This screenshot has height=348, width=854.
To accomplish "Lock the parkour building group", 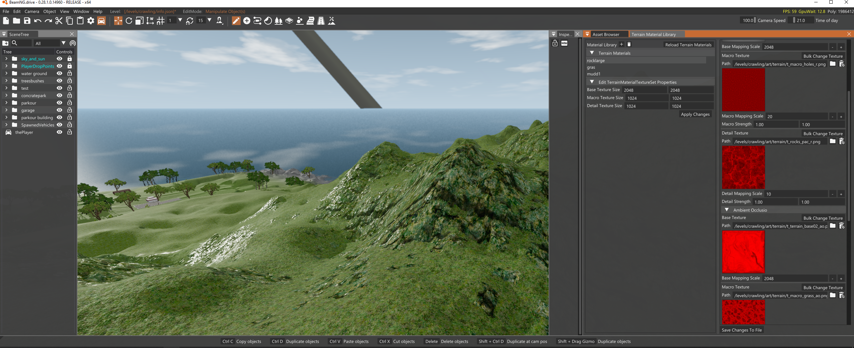I will [x=69, y=117].
